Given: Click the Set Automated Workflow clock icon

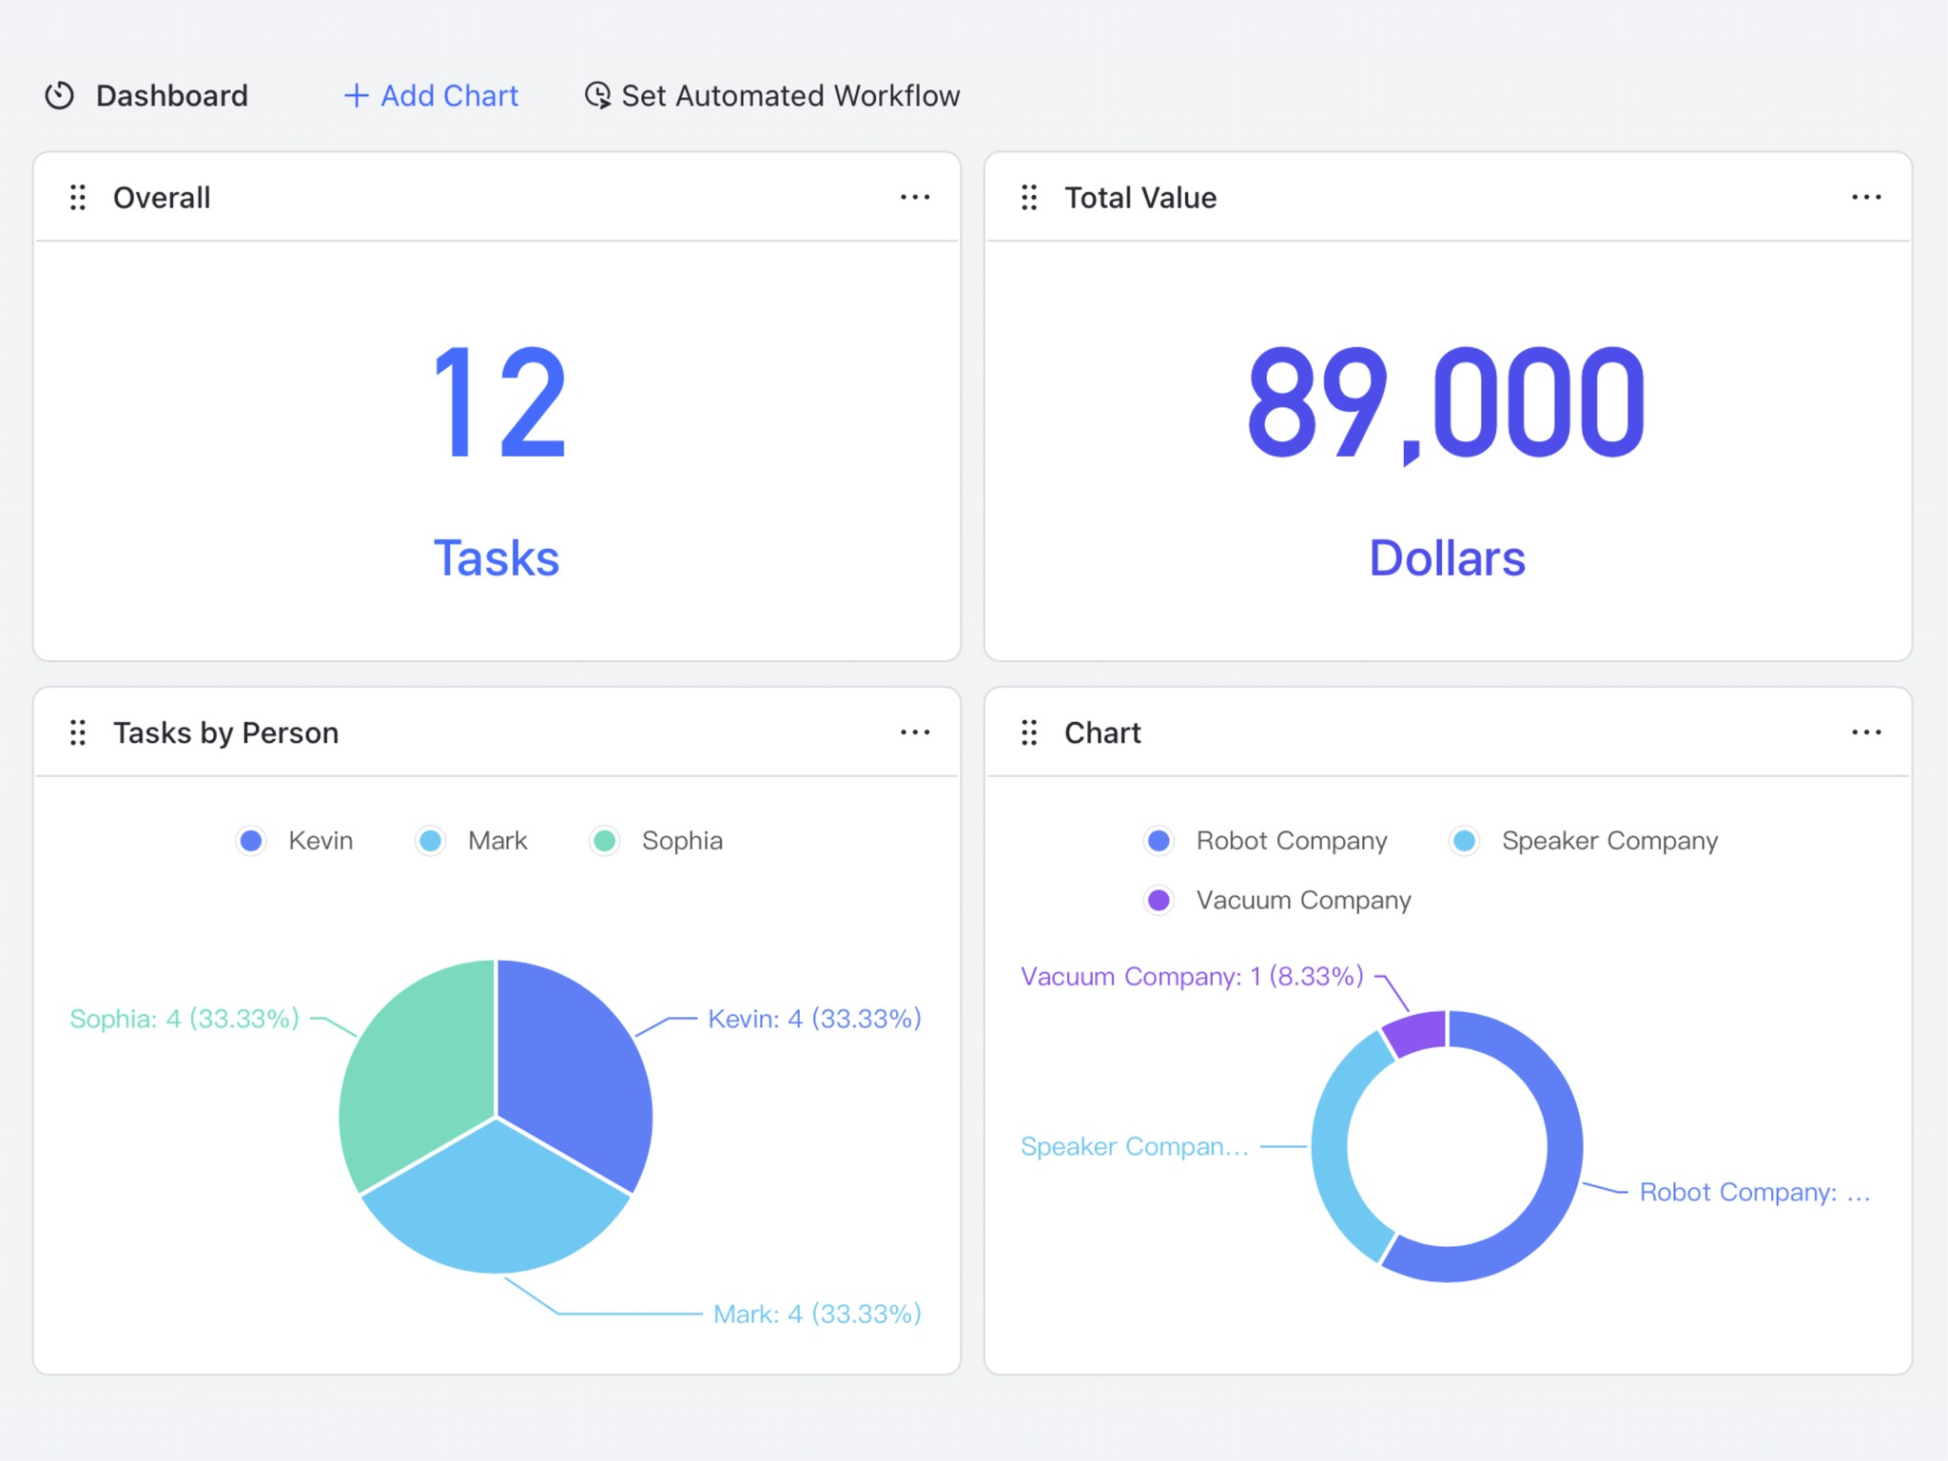Looking at the screenshot, I should click(x=597, y=95).
